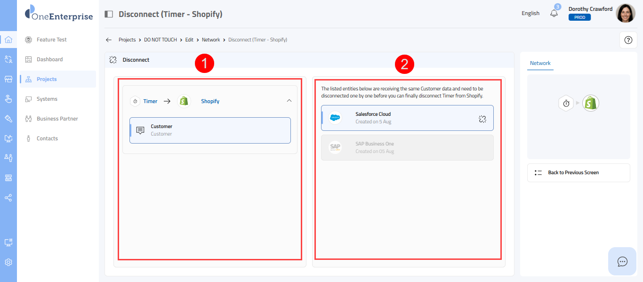Click Back to Previous Screen button
Viewport: 643px width, 282px height.
pyautogui.click(x=578, y=173)
